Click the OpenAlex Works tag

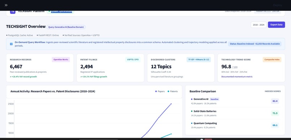coord(61,59)
